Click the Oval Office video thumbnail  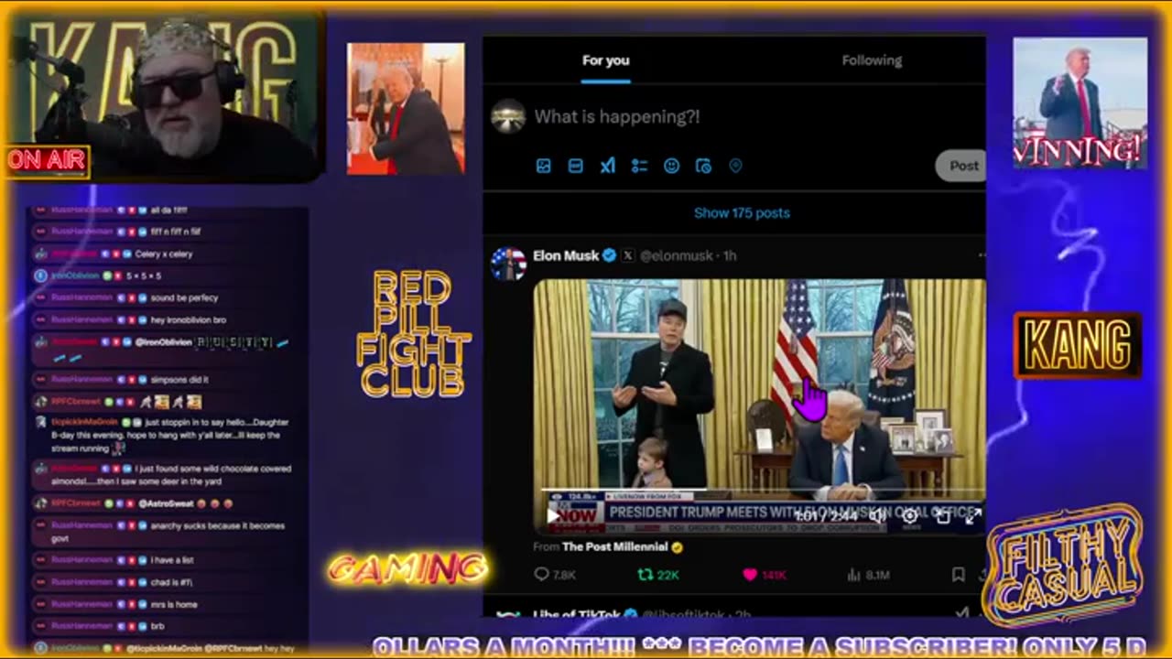pos(759,406)
